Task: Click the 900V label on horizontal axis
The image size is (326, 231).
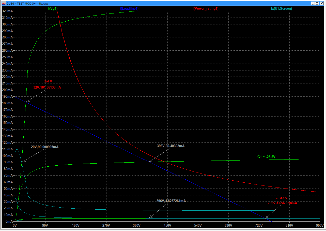Action: pyautogui.click(x=319, y=225)
